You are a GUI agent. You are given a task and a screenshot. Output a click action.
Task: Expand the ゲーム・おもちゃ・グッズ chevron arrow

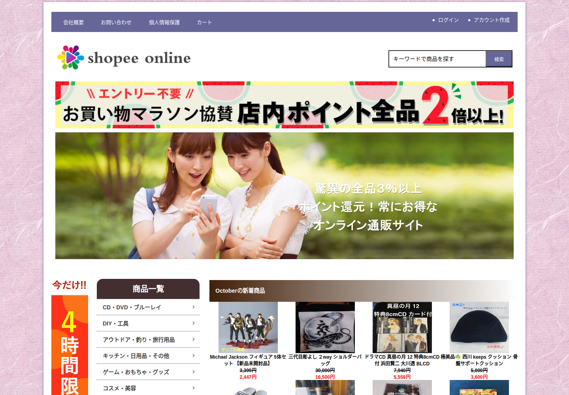tap(193, 372)
